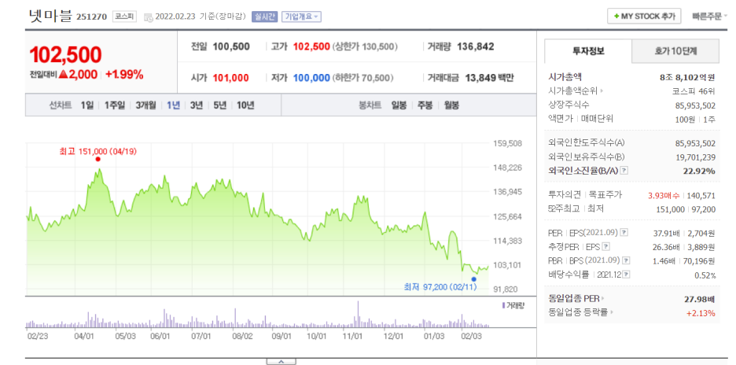Click arrow beside 시가총액순위

point(602,90)
